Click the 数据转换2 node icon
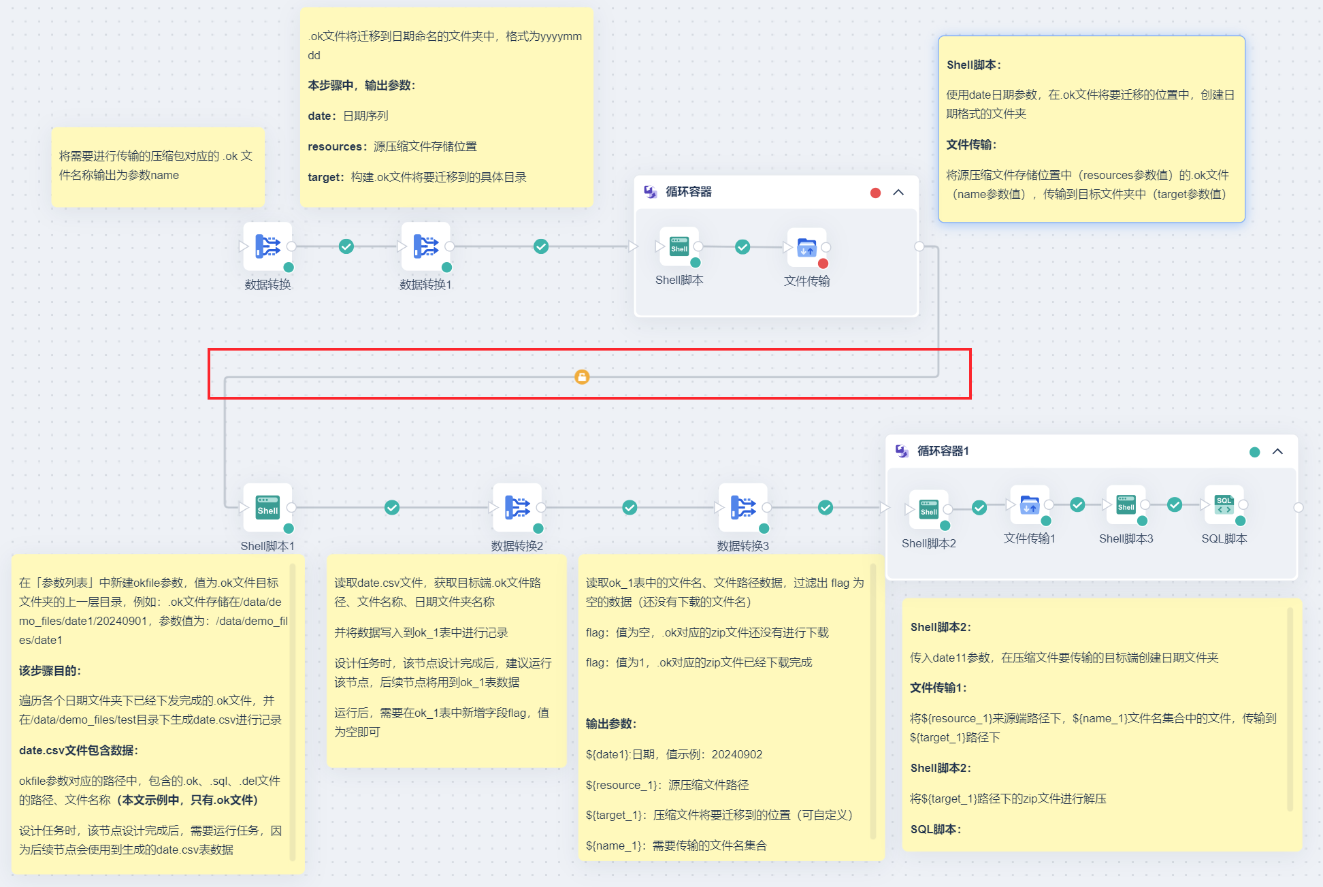Viewport: 1323px width, 887px height. 517,507
